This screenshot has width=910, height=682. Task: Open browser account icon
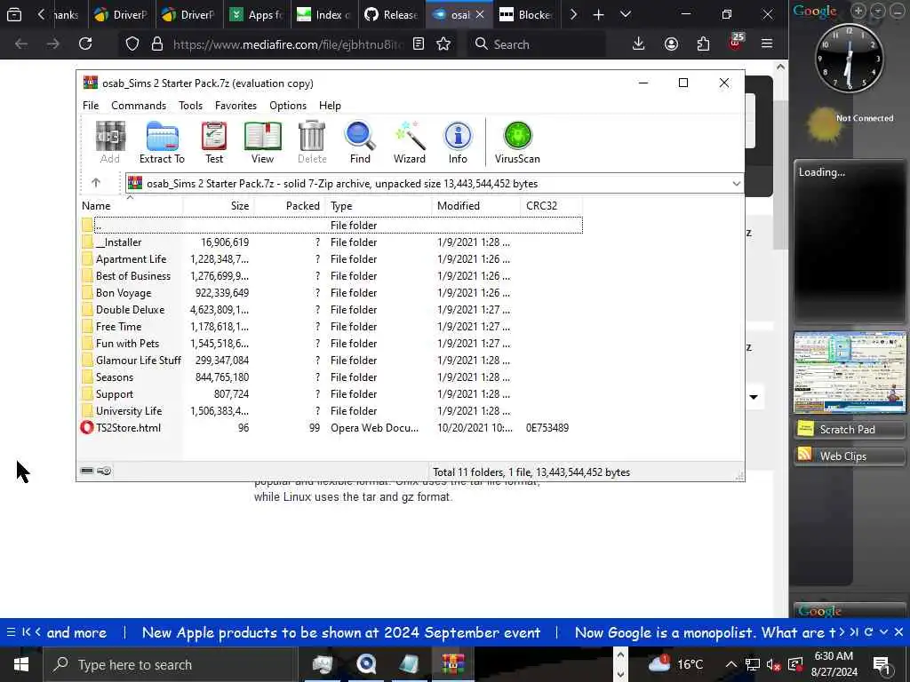671,44
